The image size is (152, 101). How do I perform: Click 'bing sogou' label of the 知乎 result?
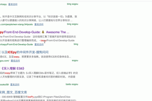pos(72,24)
